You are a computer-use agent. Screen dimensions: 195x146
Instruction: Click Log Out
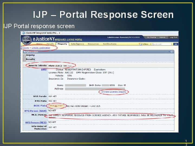pyautogui.click(x=174, y=37)
